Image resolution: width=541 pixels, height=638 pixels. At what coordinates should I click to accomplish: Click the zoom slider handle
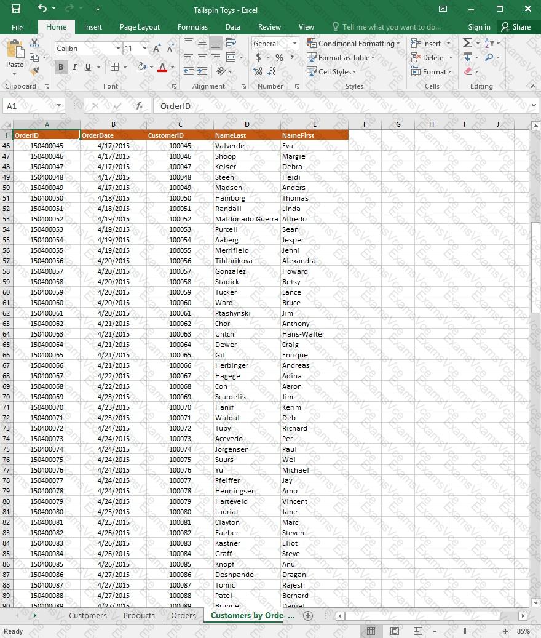point(464,631)
